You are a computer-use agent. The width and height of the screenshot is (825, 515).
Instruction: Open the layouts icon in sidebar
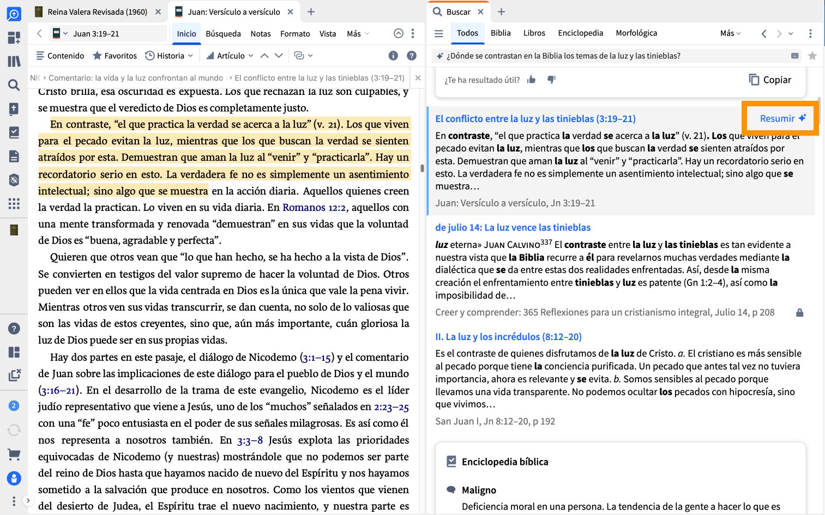pos(14,352)
